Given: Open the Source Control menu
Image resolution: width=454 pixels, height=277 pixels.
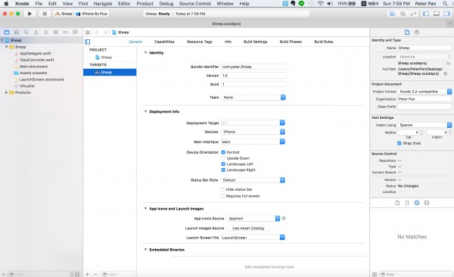Looking at the screenshot, I should [x=195, y=4].
